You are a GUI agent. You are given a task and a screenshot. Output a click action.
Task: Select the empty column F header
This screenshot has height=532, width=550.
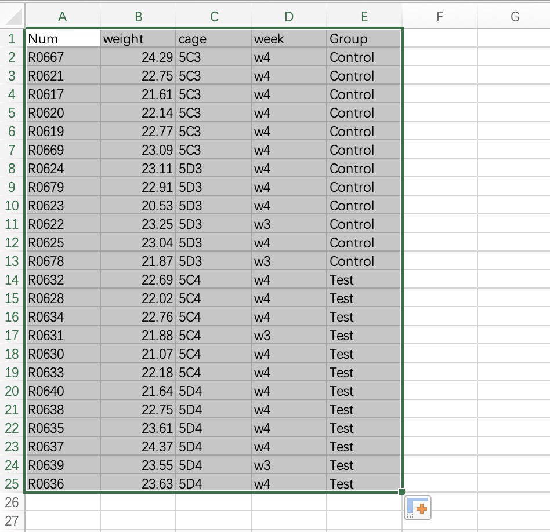440,17
